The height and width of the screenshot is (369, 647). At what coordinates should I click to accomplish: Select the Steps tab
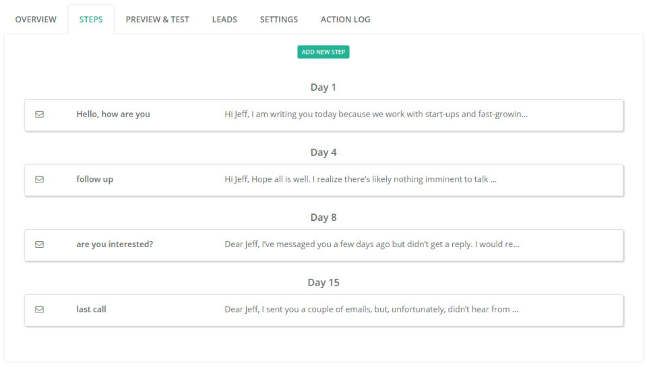(91, 20)
